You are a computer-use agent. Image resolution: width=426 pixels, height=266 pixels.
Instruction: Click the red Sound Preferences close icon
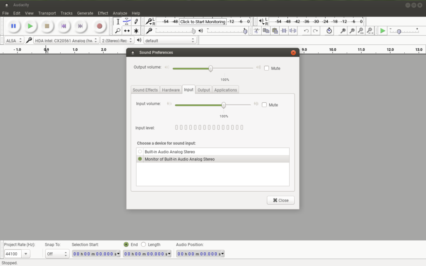pyautogui.click(x=293, y=53)
